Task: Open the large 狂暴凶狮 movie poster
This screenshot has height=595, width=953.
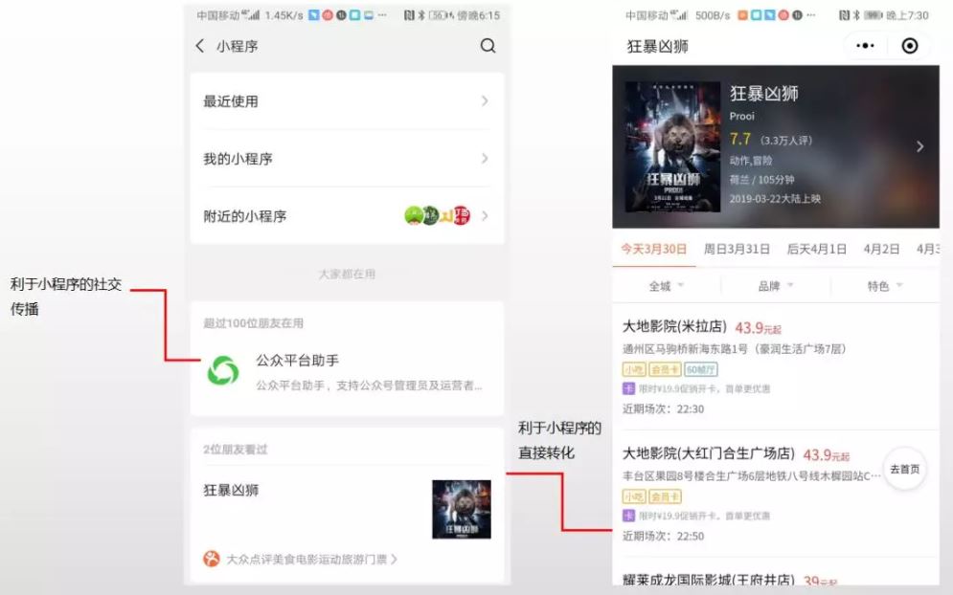Action: tap(672, 147)
